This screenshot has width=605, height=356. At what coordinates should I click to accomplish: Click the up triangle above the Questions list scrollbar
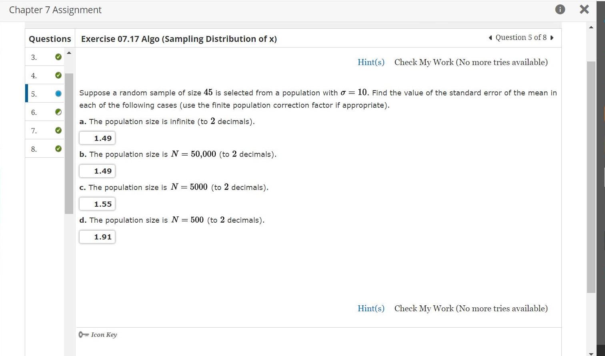tap(69, 52)
